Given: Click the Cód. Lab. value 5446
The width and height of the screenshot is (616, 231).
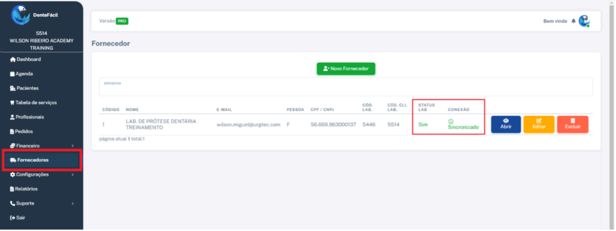Looking at the screenshot, I should click(x=369, y=125).
